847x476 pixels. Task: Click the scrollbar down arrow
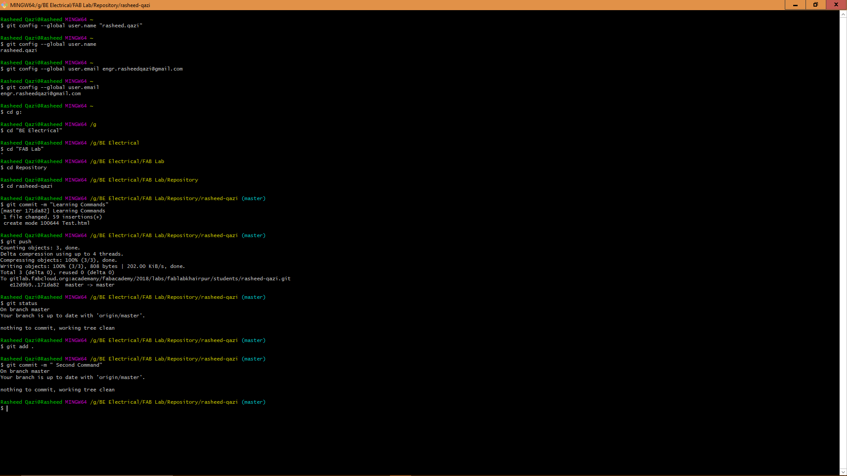pyautogui.click(x=843, y=472)
